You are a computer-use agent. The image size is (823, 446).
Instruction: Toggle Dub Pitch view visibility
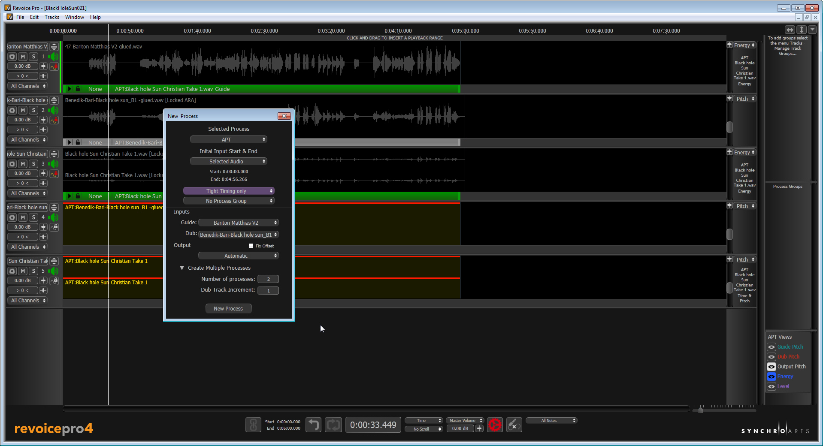[772, 357]
